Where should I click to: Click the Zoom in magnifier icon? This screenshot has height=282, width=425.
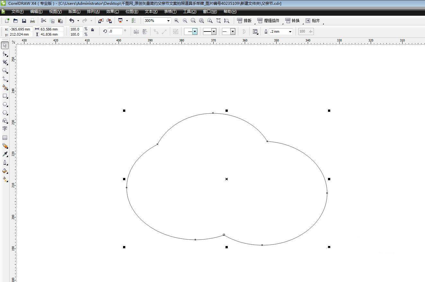coord(176,21)
